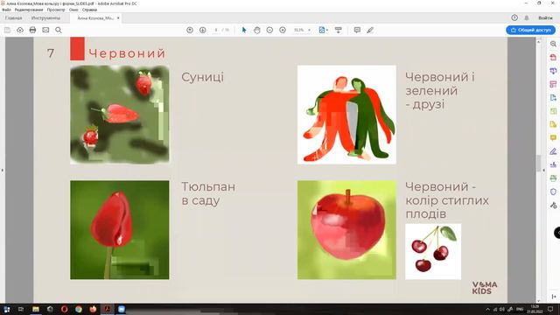The width and height of the screenshot is (560, 315).
Task: Click the strawberries painting thumbnail
Action: [120, 115]
